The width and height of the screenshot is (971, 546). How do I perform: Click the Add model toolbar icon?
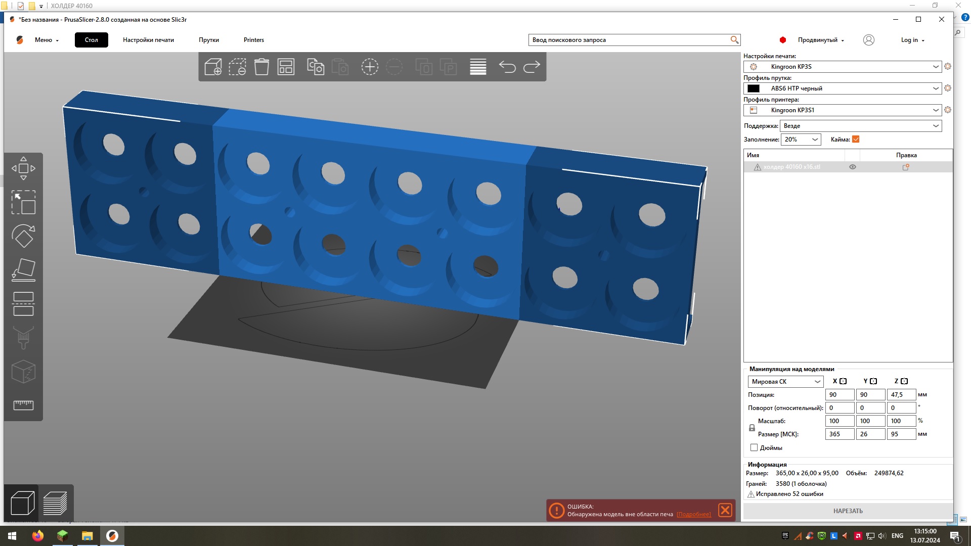coord(213,67)
